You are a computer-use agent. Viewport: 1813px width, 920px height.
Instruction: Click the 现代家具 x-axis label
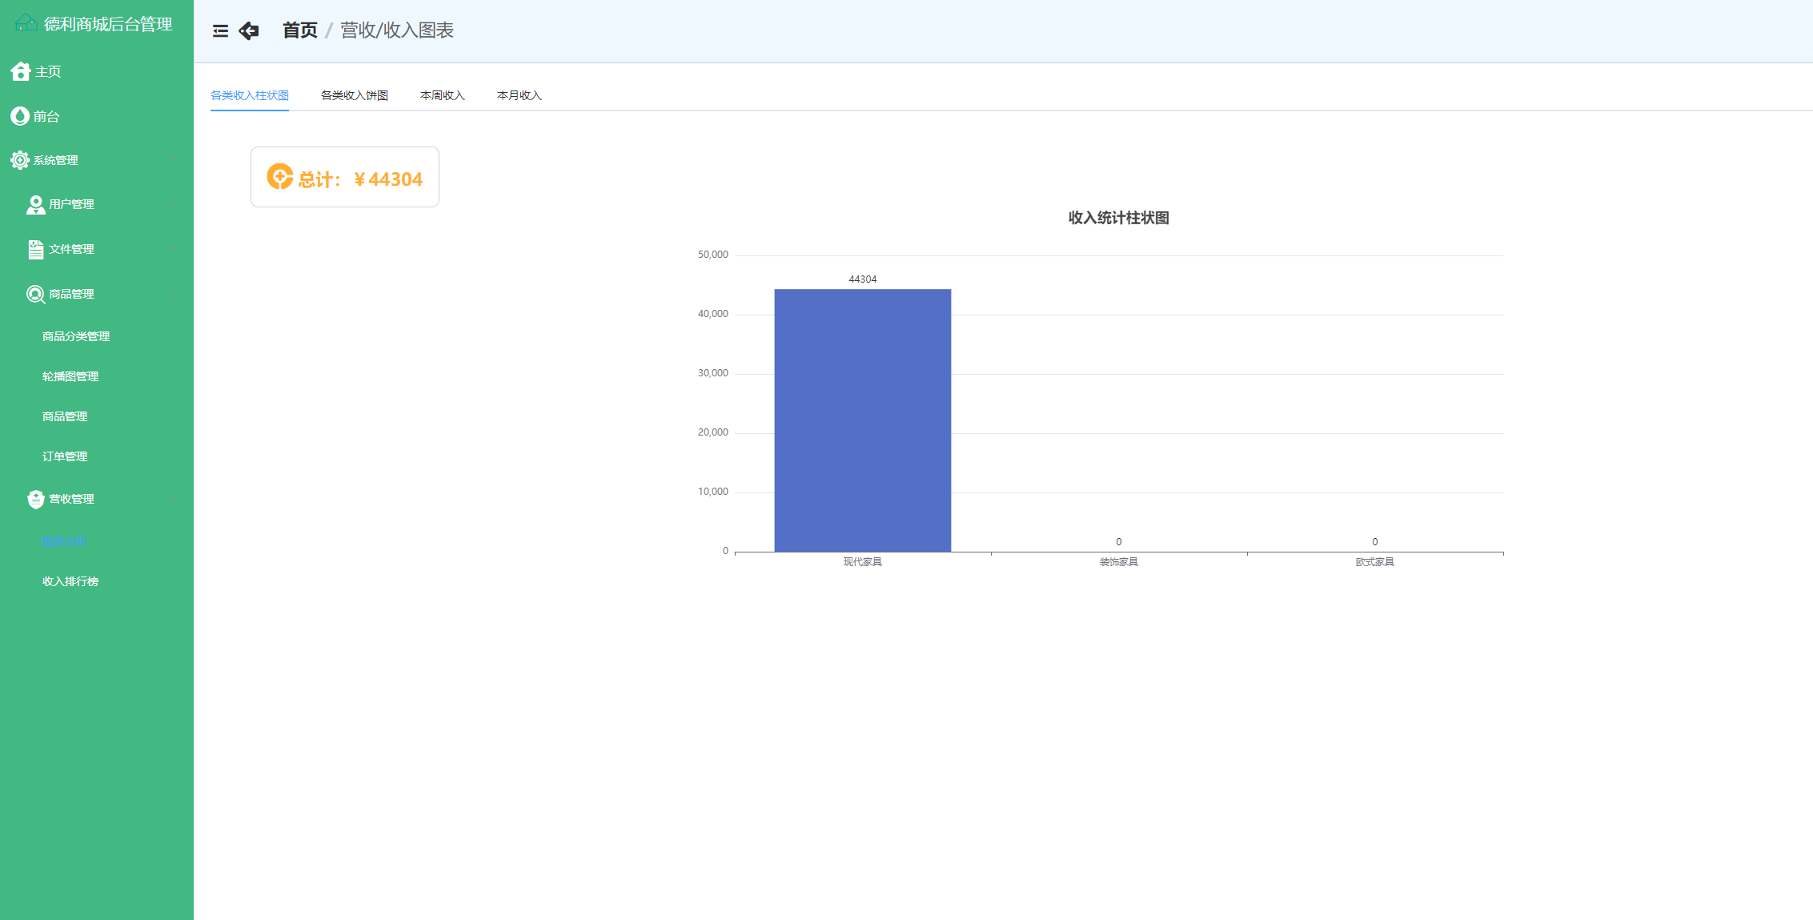pyautogui.click(x=863, y=562)
